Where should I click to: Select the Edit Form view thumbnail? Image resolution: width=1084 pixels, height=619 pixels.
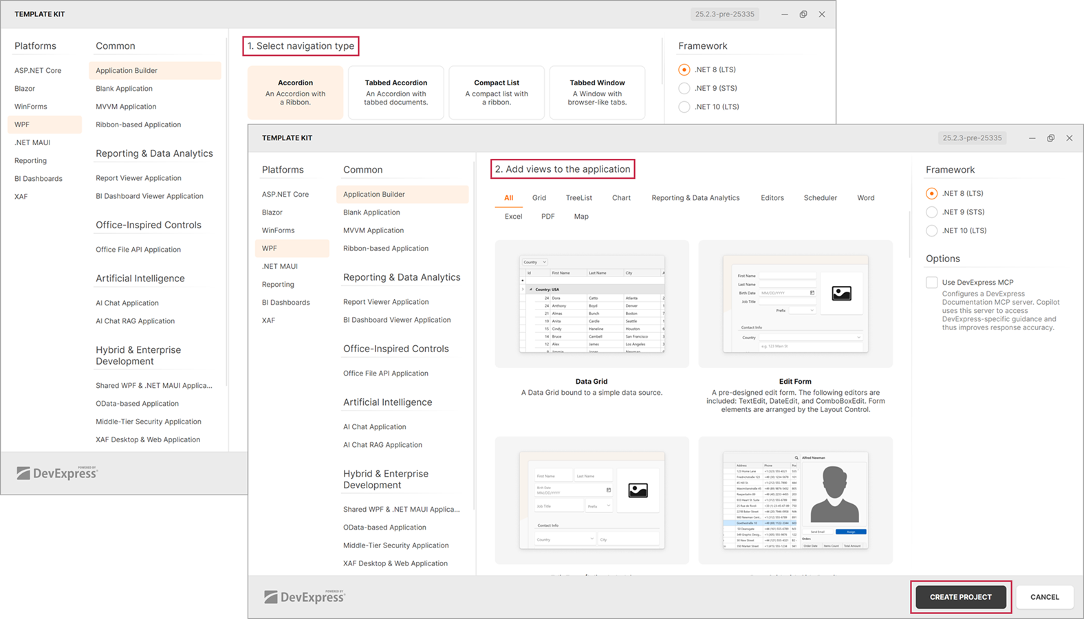click(x=795, y=304)
